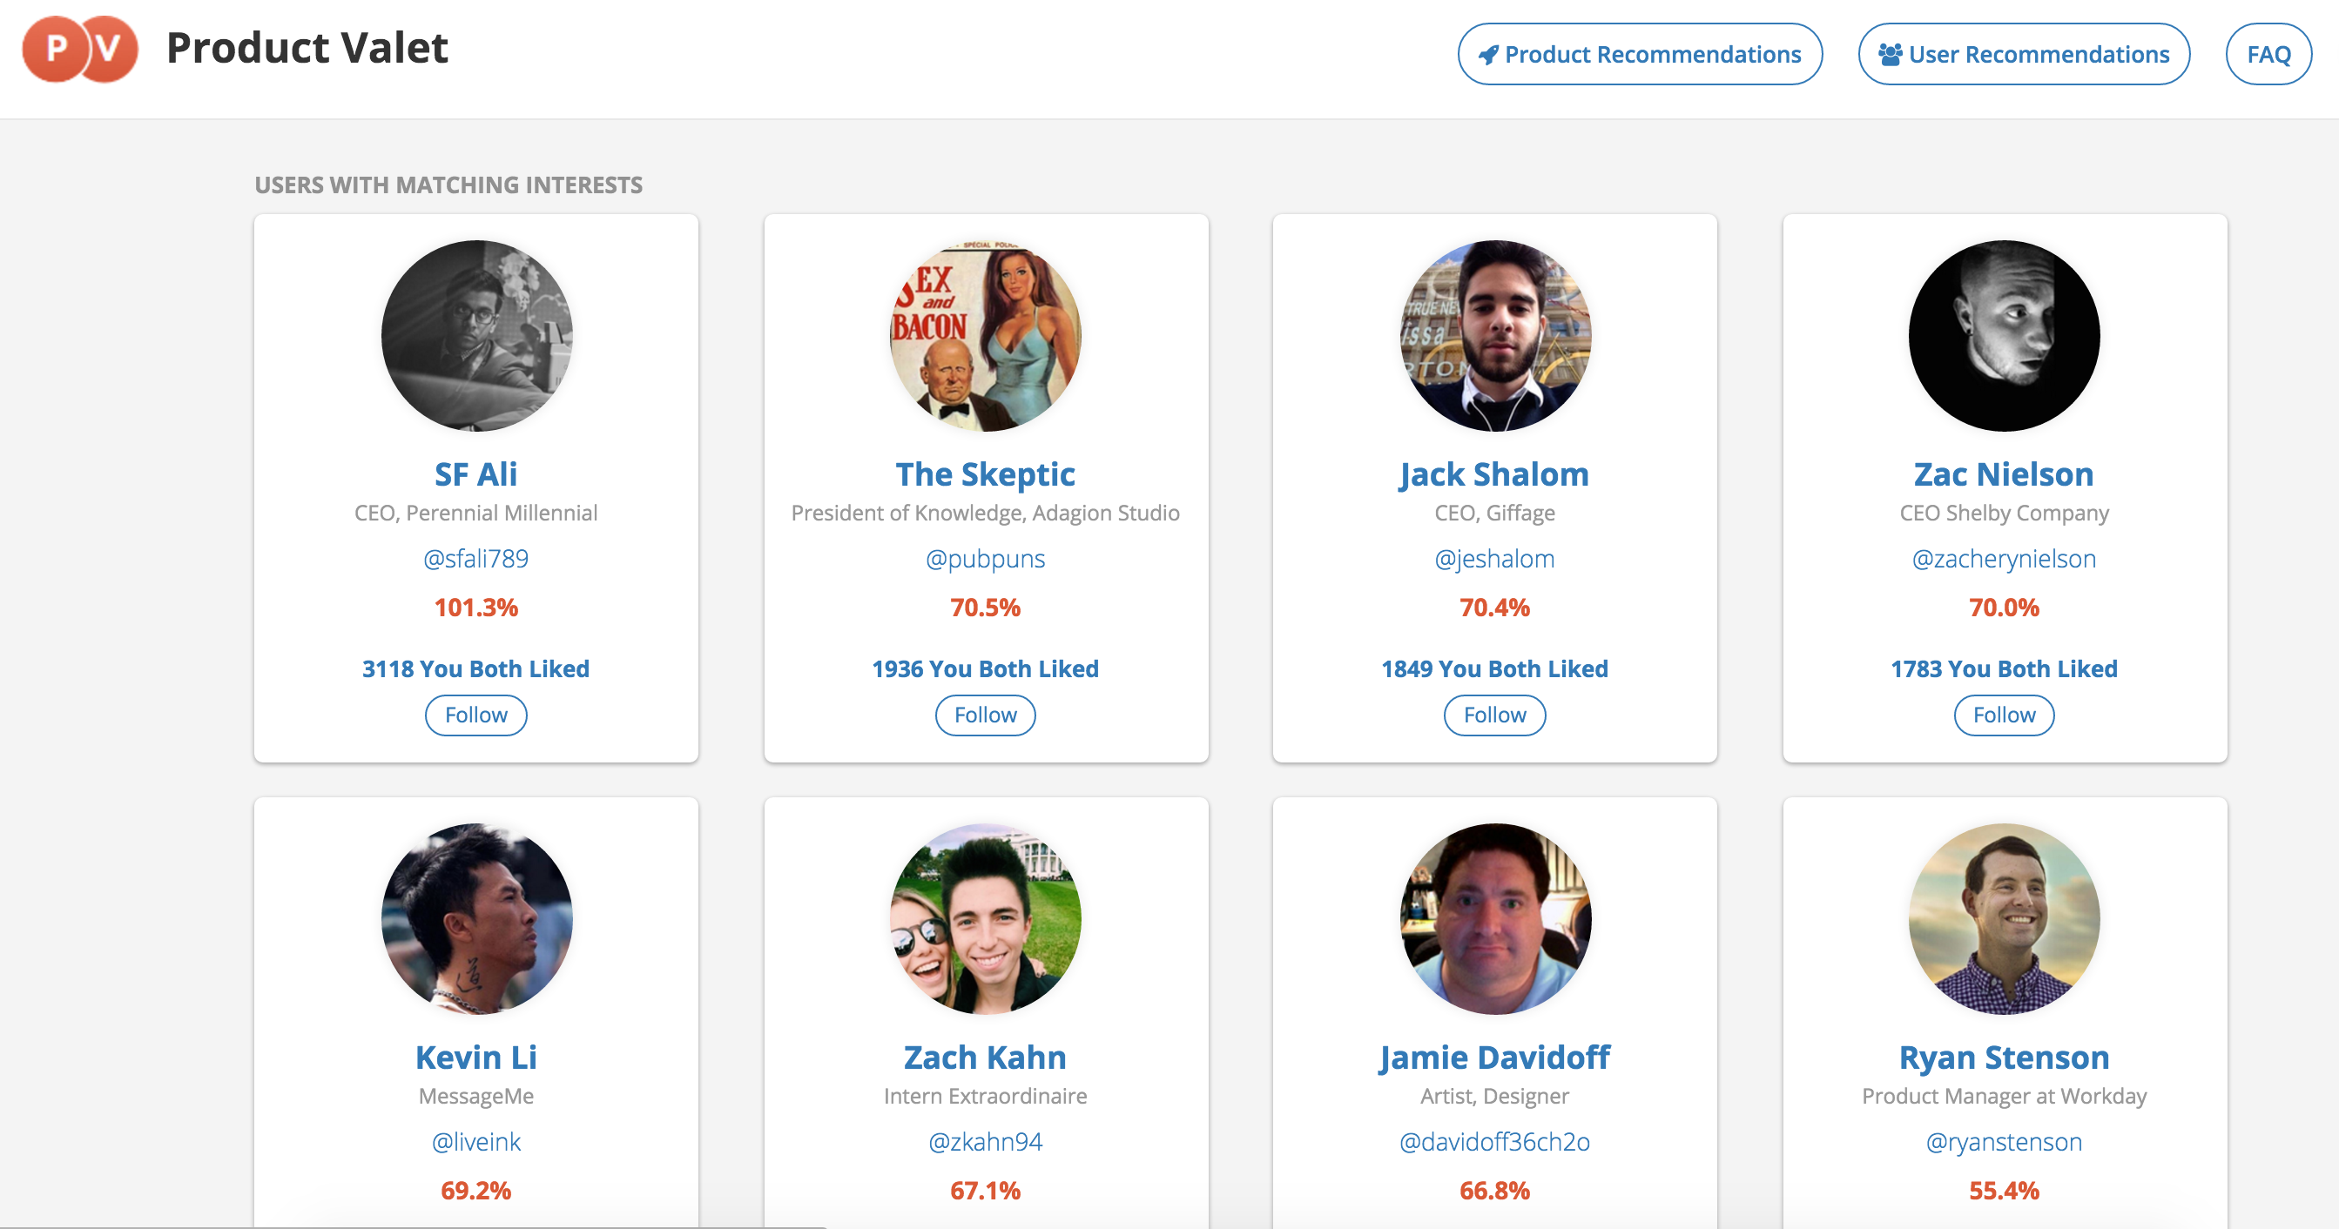
Task: Click SF Ali's profile avatar
Action: pyautogui.click(x=475, y=335)
